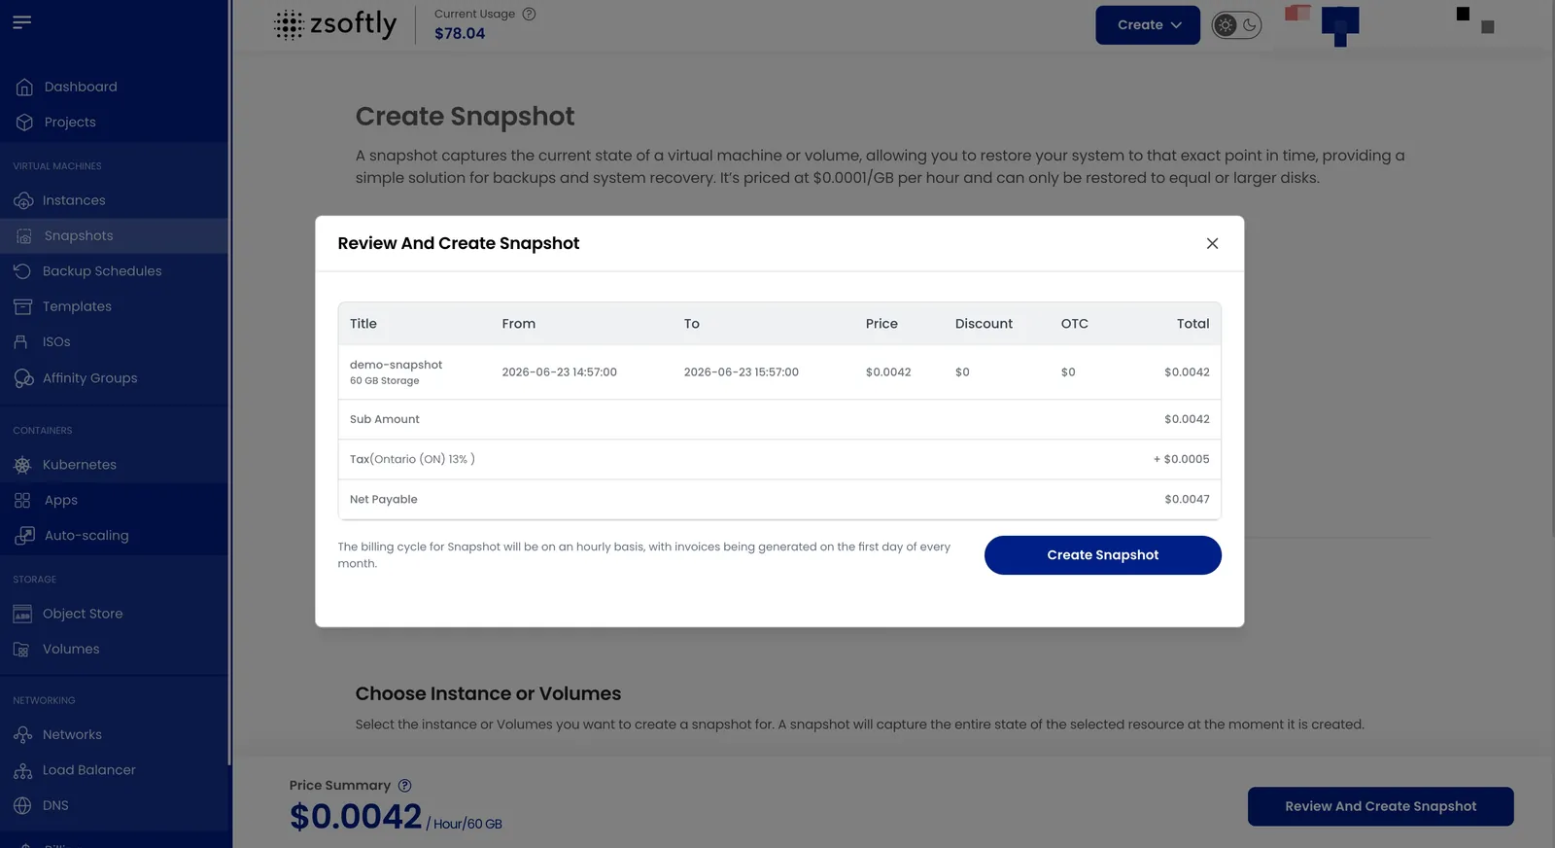Click Review And Create Snapshot button
Viewport: 1555px width, 848px height.
pyautogui.click(x=1380, y=806)
